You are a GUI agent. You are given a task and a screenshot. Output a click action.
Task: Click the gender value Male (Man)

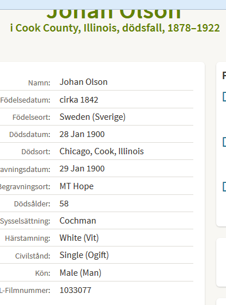point(80,273)
